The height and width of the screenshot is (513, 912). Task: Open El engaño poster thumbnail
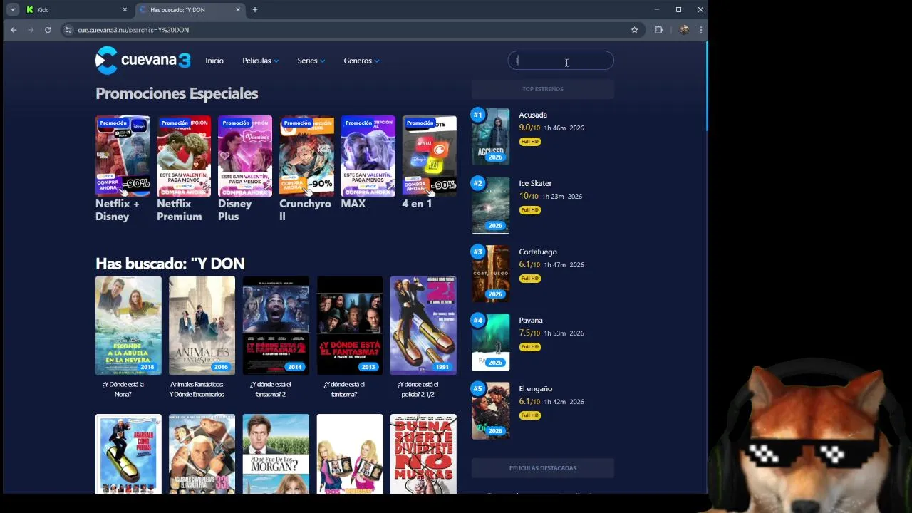(x=490, y=410)
